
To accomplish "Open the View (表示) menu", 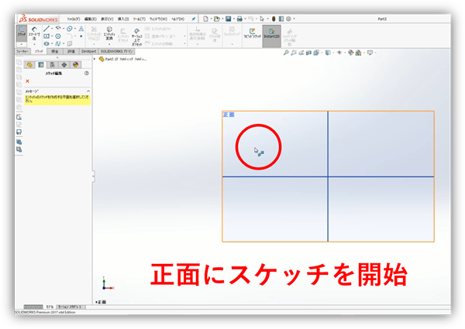I will click(x=107, y=19).
